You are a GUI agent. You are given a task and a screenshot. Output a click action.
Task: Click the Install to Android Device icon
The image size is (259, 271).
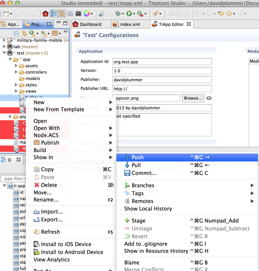click(x=37, y=252)
